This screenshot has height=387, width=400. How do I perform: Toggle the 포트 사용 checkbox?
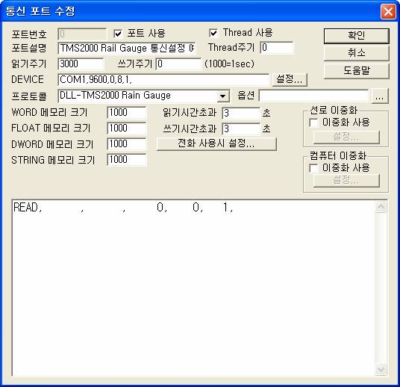coord(118,34)
